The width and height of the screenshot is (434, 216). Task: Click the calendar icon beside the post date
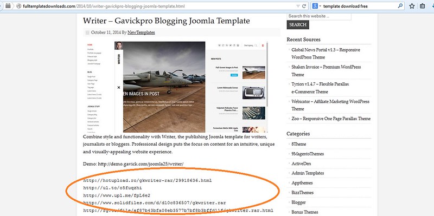[x=87, y=32]
